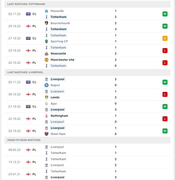The image size is (175, 180).
Task: Click the L badge for Leeds match
Action: click(x=165, y=94)
